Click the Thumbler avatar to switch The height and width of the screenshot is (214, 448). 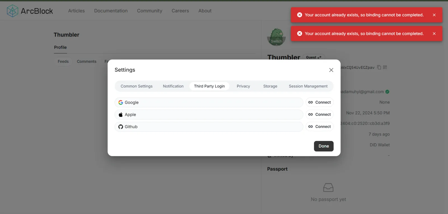click(x=276, y=37)
